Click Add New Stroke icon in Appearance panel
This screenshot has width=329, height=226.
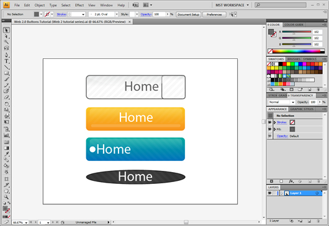[x=271, y=181]
